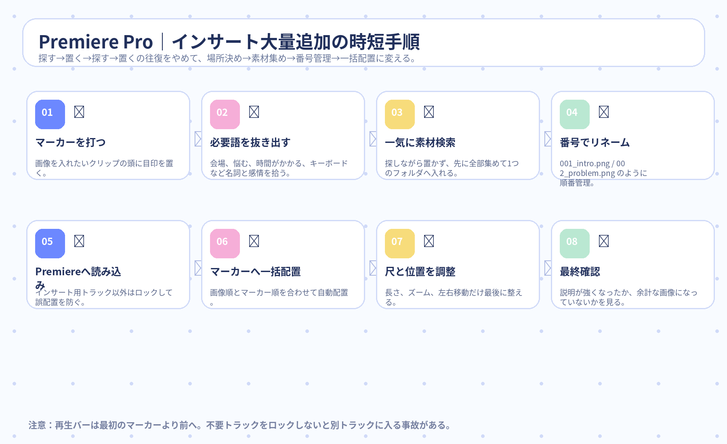Click the arrow between steps 01 and 02
Viewport: 727px width, 444px height.
198,139
